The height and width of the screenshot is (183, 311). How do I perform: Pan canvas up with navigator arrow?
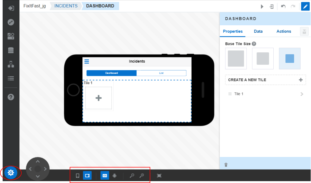(38, 161)
